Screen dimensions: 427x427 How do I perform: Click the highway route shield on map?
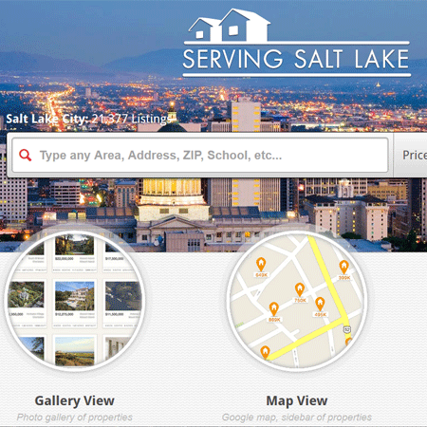(347, 329)
